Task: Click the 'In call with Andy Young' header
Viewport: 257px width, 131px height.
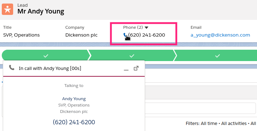Action: tap(50, 68)
